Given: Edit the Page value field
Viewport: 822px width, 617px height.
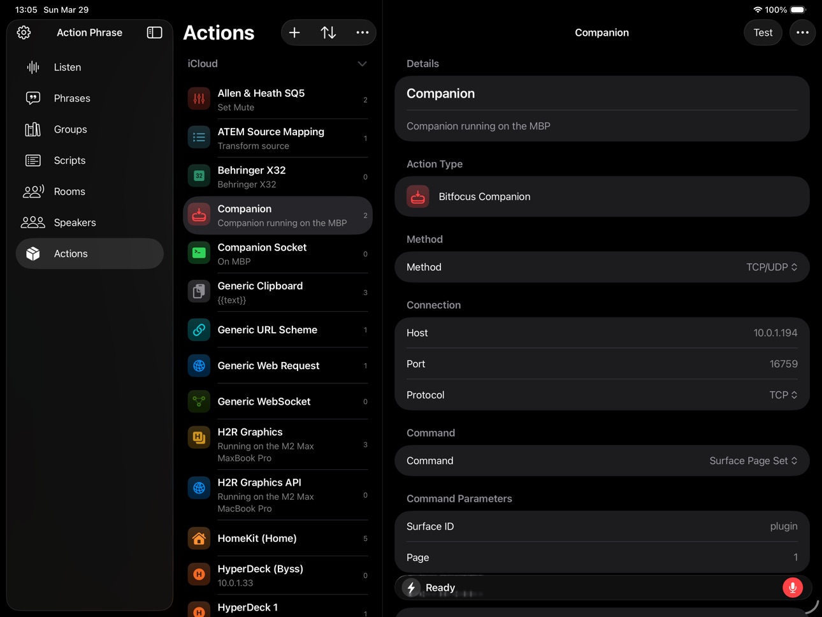Looking at the screenshot, I should click(602, 558).
